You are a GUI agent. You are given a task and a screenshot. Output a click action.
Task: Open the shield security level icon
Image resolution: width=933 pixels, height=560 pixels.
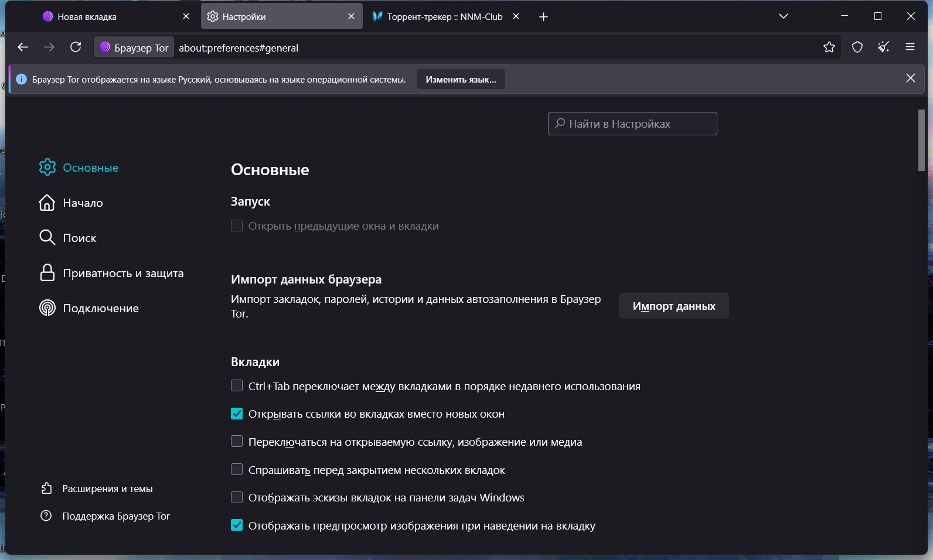857,47
